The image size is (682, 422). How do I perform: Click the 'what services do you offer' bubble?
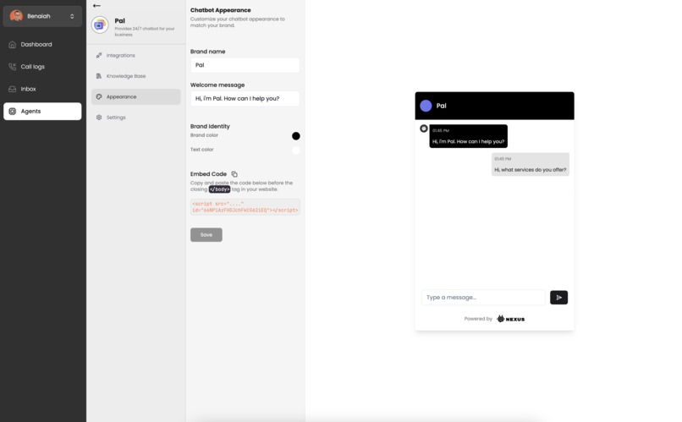coord(531,164)
